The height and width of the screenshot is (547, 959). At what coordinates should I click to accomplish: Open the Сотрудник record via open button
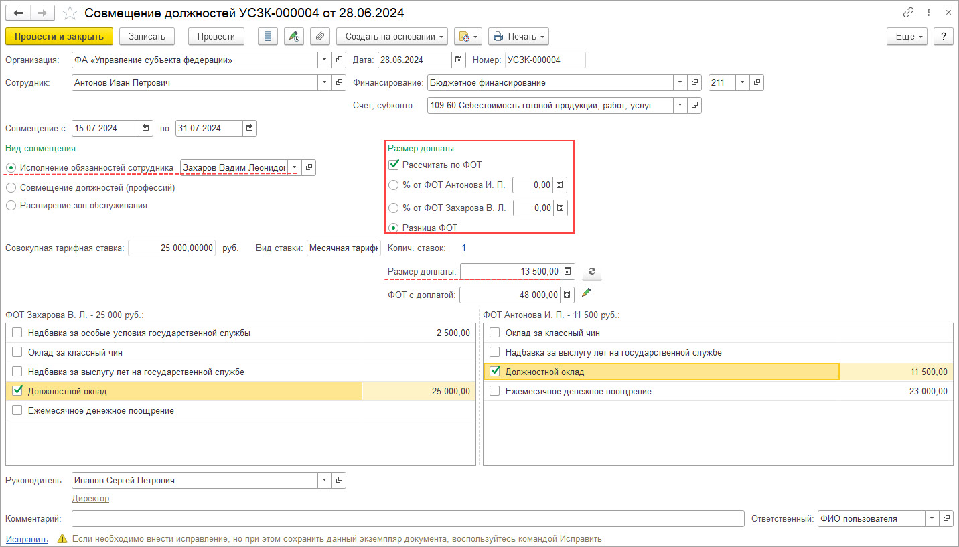[339, 82]
